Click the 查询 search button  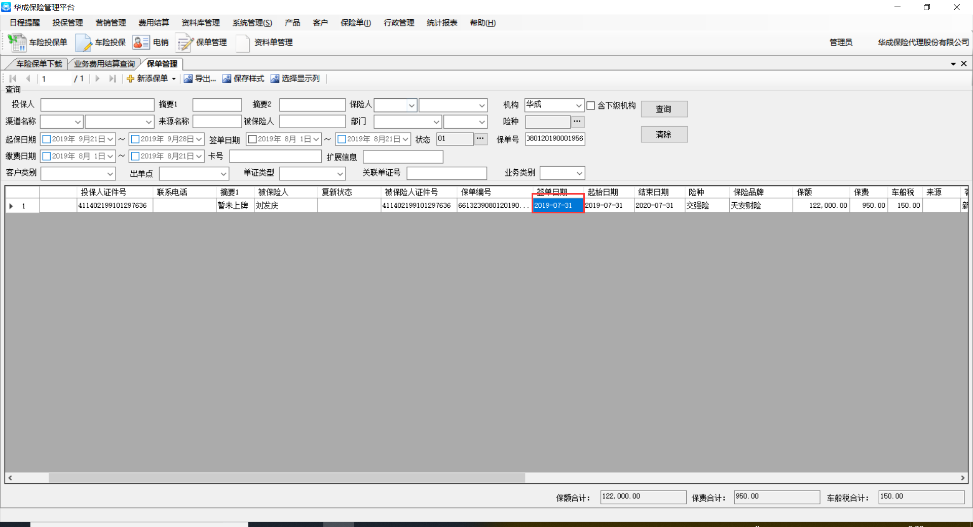coord(664,109)
